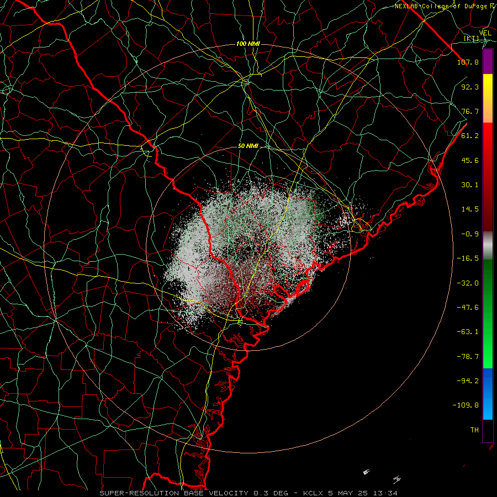Select the [KT] units label
Image resolution: width=497 pixels, height=497 pixels.
point(472,39)
